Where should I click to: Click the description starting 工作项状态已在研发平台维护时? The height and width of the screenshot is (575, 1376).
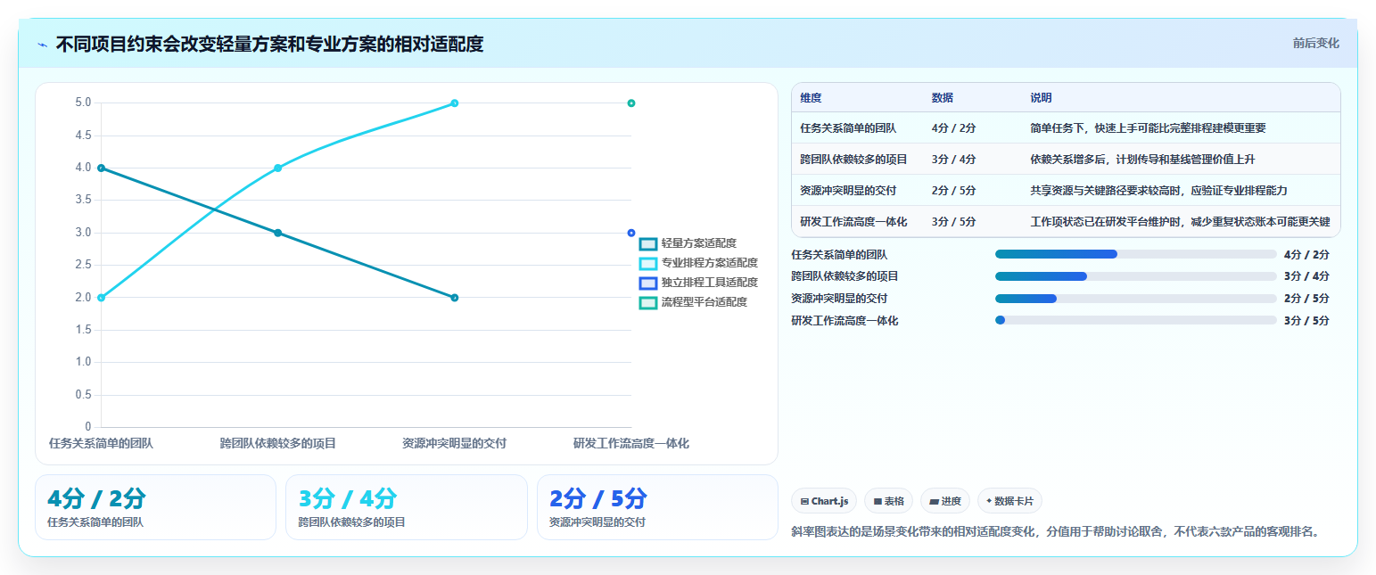point(1180,222)
